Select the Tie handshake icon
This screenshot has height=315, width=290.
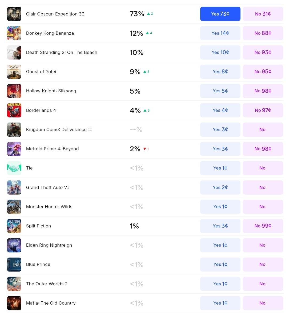pyautogui.click(x=14, y=168)
